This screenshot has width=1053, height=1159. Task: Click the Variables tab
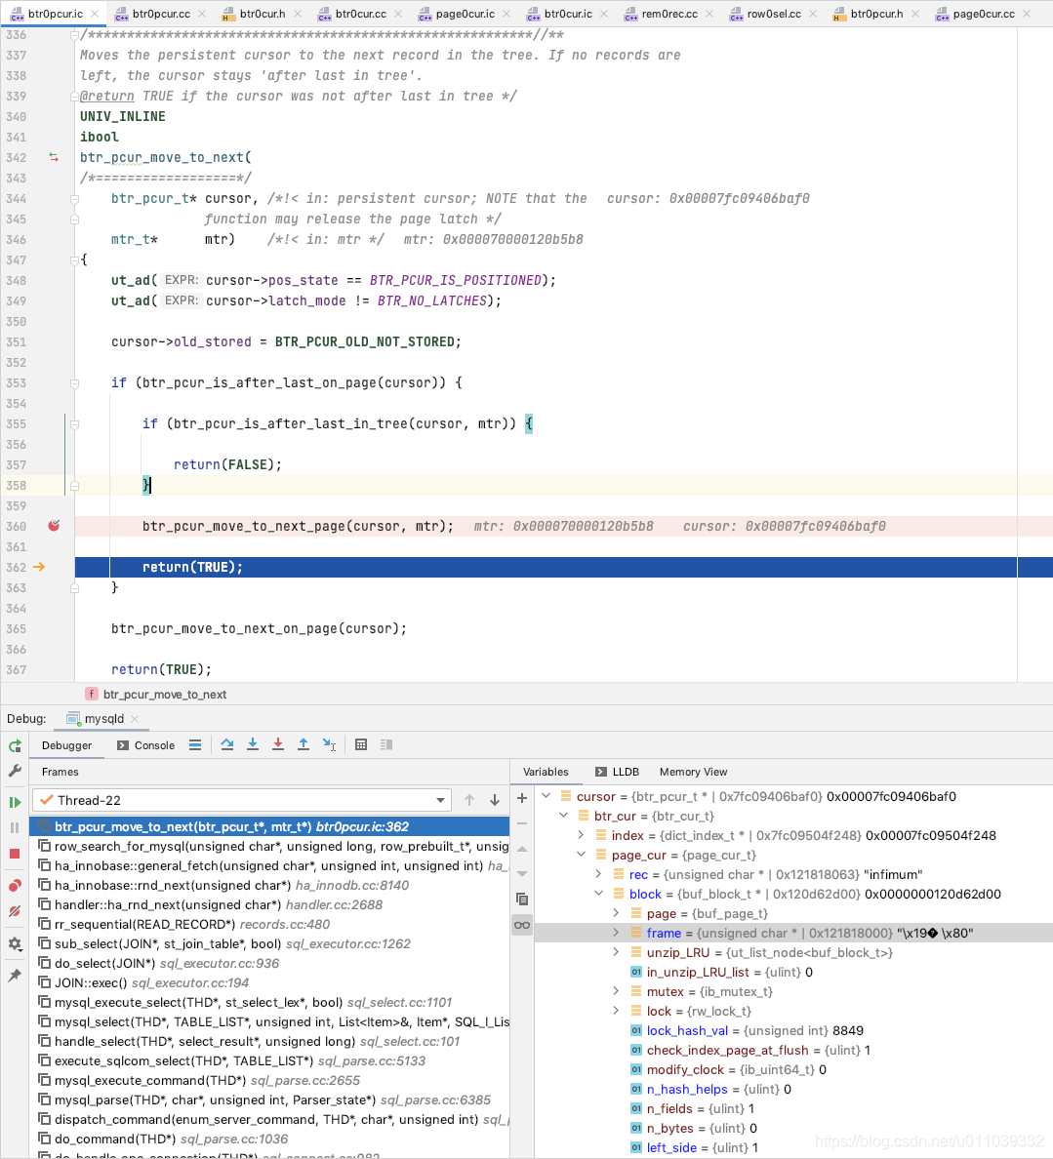pyautogui.click(x=546, y=772)
